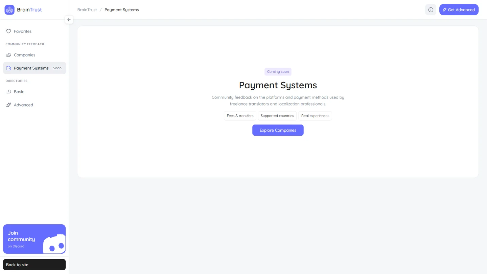
Task: Collapse the sidebar with the arrow button
Action: pos(69,20)
